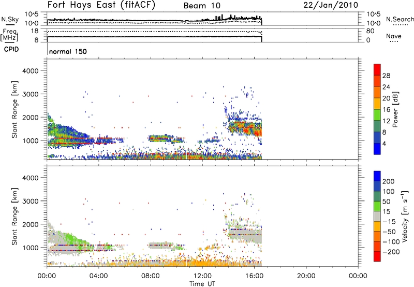The height and width of the screenshot is (287, 414).
Task: Click the 'normal 150' CPID text
Action: click(x=68, y=51)
